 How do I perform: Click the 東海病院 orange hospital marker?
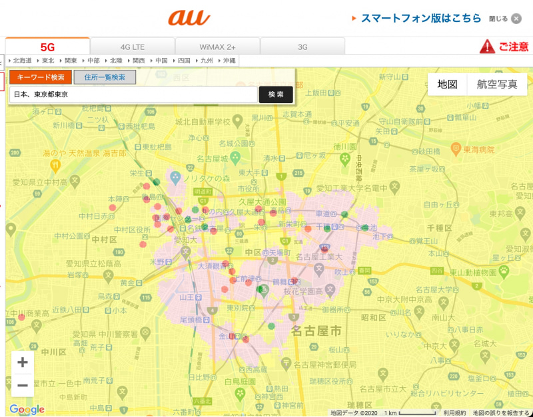click(456, 149)
